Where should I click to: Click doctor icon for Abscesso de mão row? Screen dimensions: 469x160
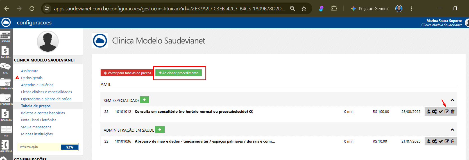[429, 141]
